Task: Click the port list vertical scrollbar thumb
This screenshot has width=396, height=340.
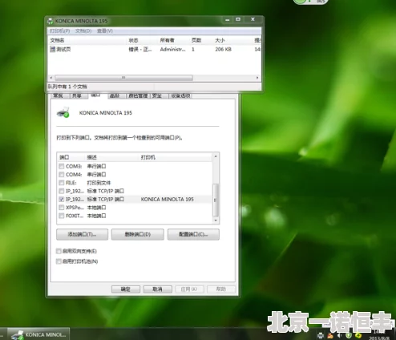Action: click(x=216, y=200)
